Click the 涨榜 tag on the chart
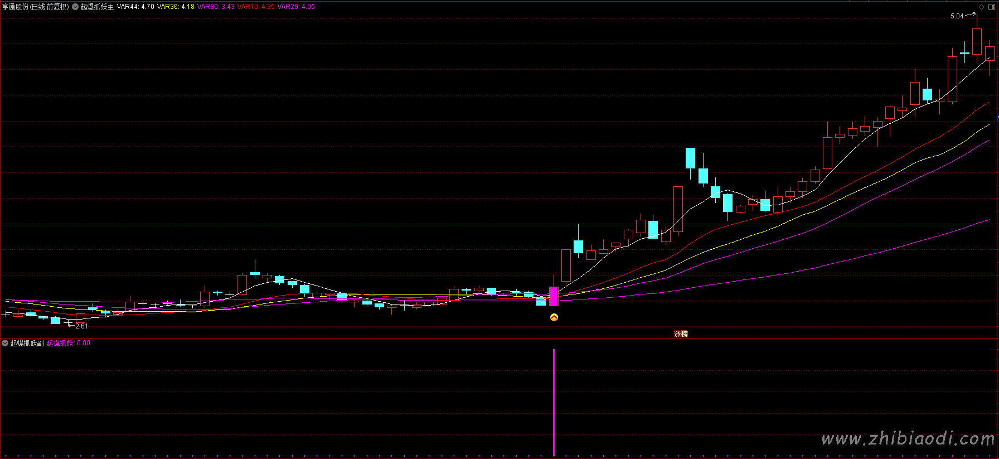 coord(681,334)
